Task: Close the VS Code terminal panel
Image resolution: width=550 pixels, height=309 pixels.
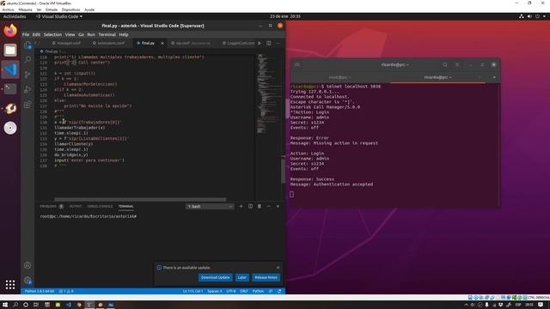Action: (278, 206)
